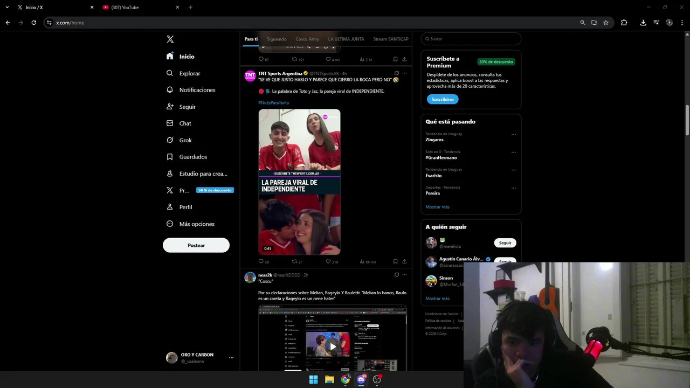
Task: Open Windows Start menu
Action: tap(313, 379)
